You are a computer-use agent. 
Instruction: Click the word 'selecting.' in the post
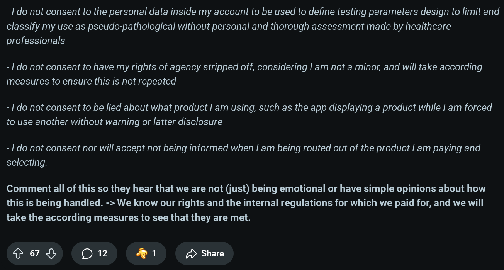(x=27, y=162)
